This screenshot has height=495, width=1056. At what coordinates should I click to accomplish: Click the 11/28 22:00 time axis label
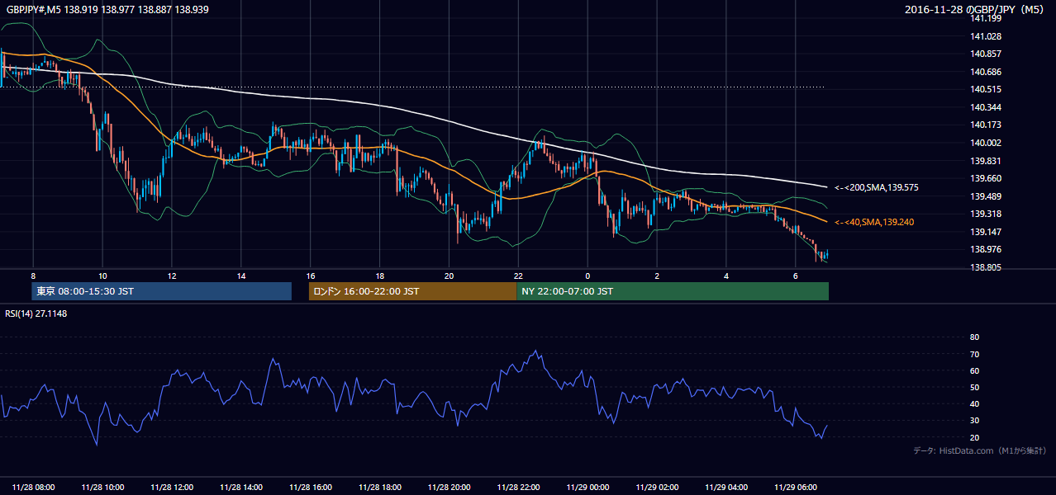tap(519, 488)
